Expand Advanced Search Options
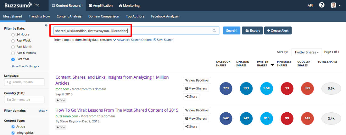 click(x=132, y=40)
